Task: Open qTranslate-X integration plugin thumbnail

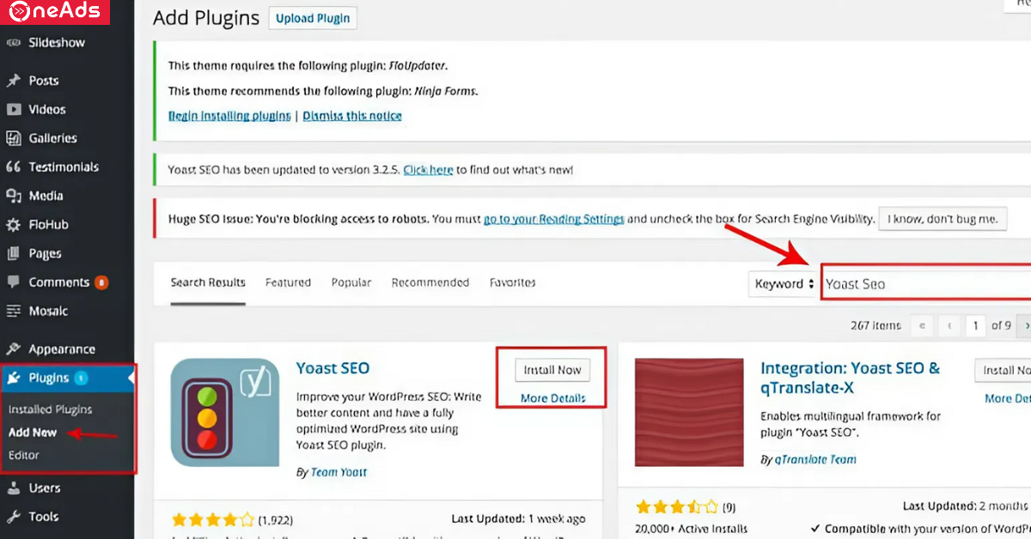Action: pyautogui.click(x=689, y=413)
